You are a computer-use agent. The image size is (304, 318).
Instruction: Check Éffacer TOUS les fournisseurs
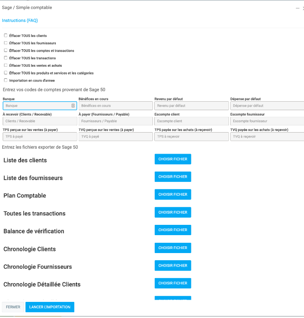coord(6,43)
